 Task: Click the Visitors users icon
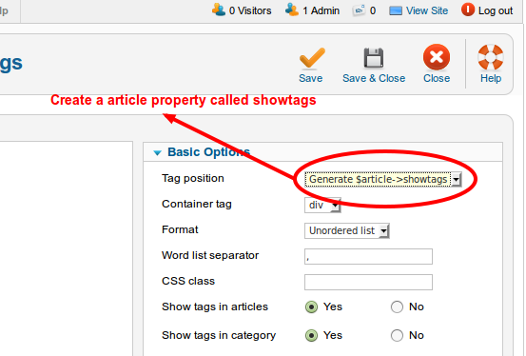[x=219, y=10]
